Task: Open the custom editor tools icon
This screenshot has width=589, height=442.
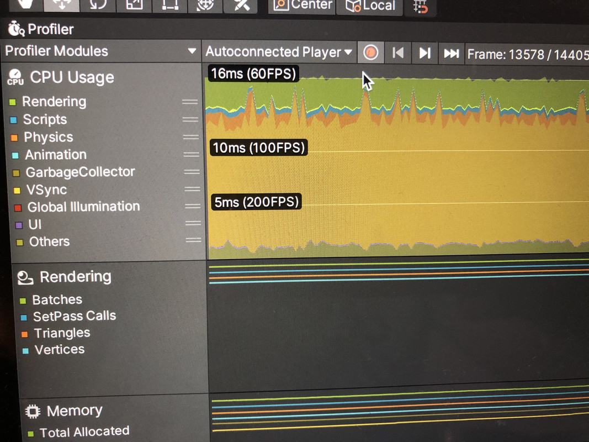Action: click(x=241, y=6)
